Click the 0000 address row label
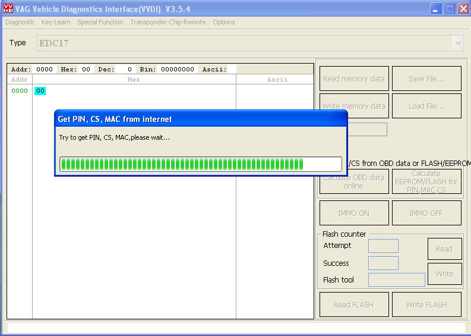This screenshot has height=336, width=471. (20, 91)
